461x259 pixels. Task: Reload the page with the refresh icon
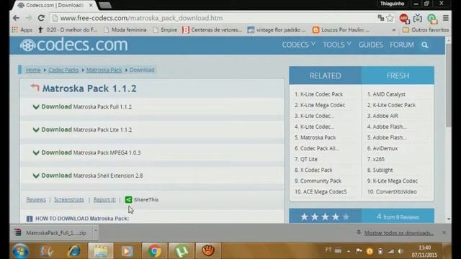click(x=41, y=18)
